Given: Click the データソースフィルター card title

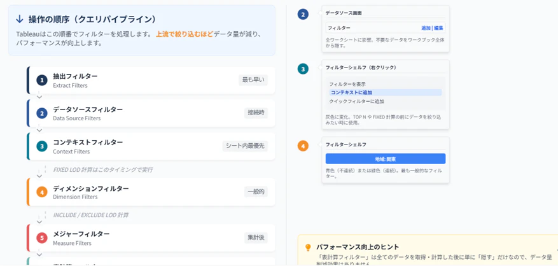Looking at the screenshot, I should coord(88,109).
